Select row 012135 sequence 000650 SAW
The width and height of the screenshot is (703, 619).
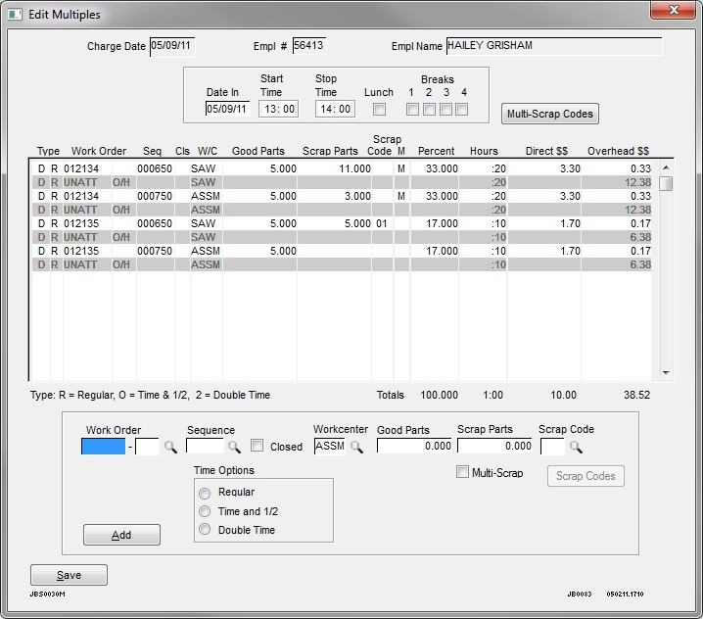coord(342,223)
